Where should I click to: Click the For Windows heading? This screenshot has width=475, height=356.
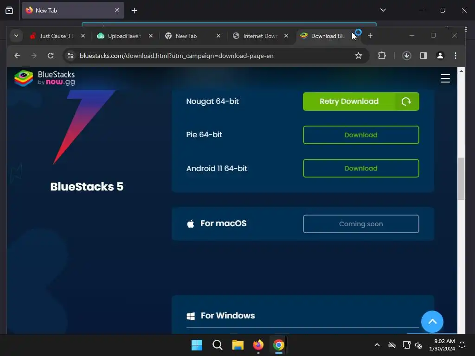point(228,315)
